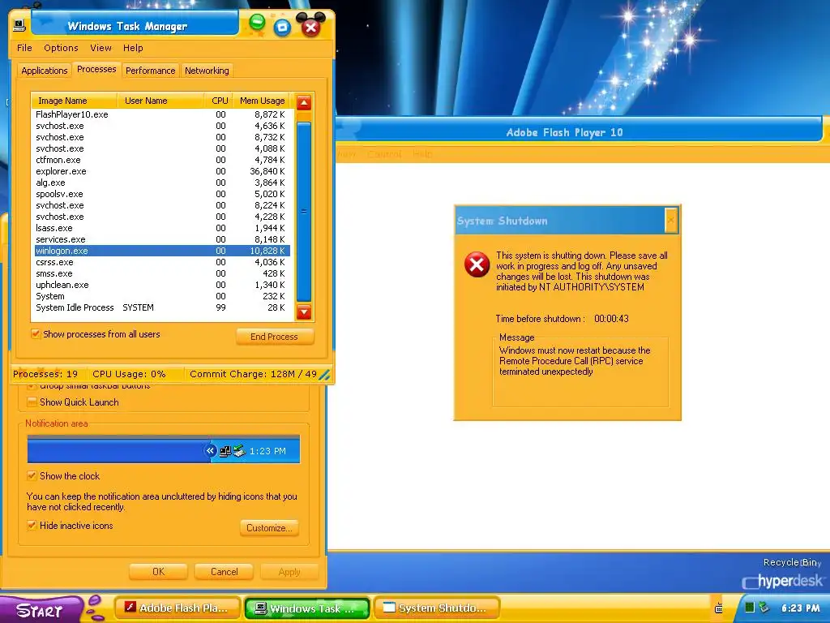Sort by User Name column header

click(160, 101)
